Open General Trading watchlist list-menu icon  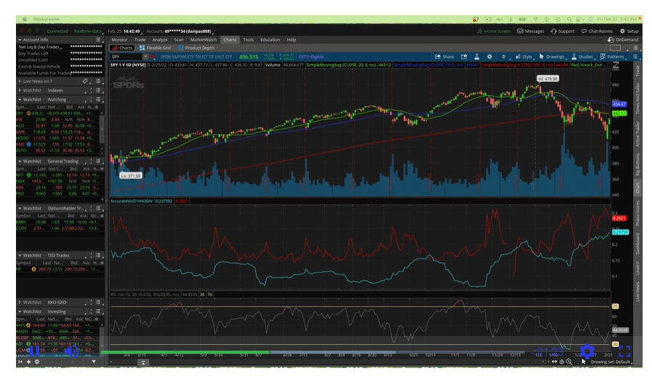coord(98,161)
